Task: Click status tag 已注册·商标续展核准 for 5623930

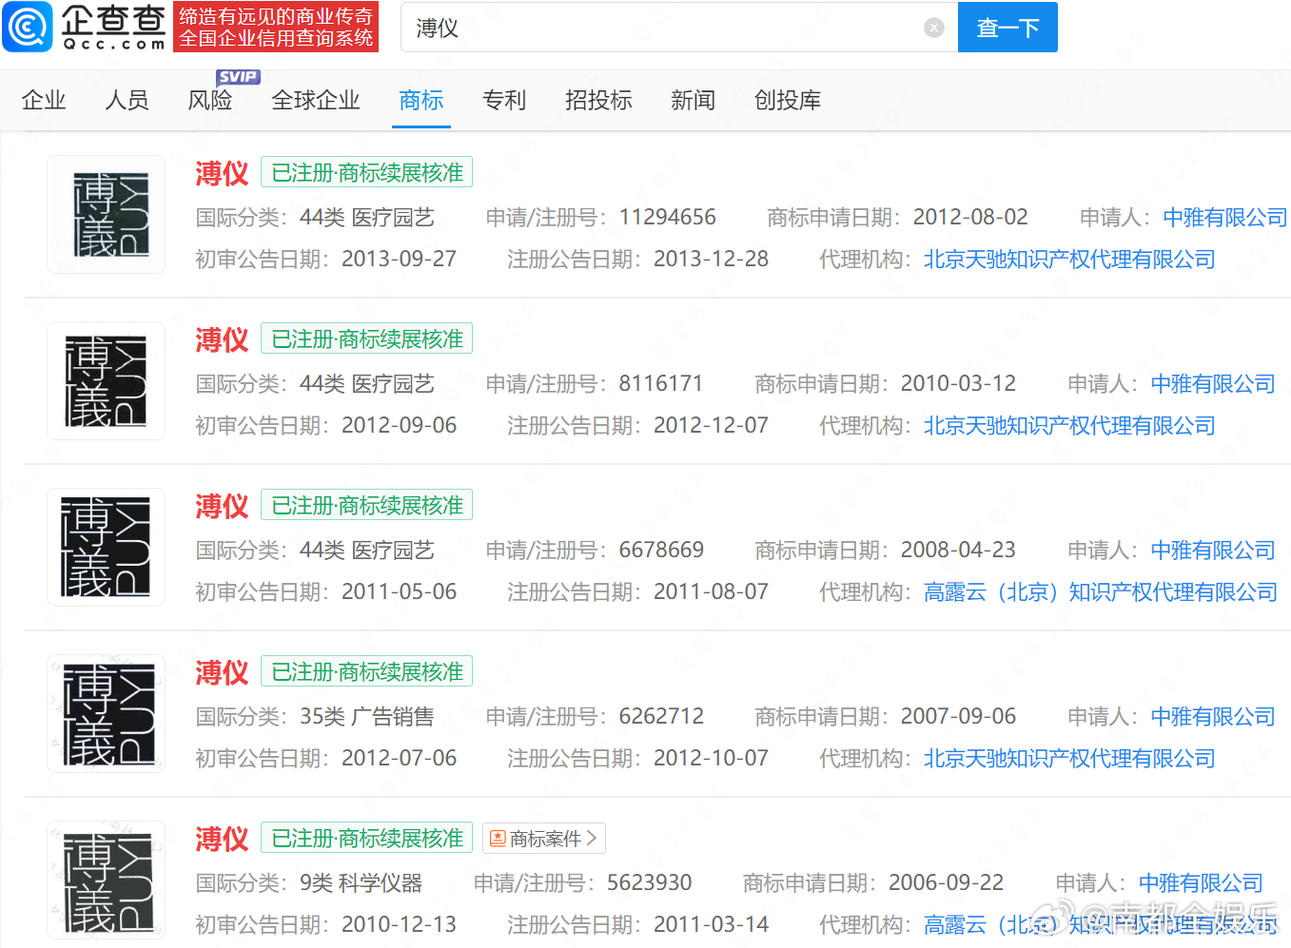Action: click(x=367, y=838)
